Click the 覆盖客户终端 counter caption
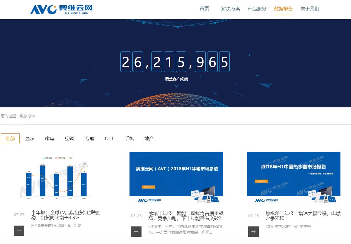This screenshot has width=351, height=244. (176, 79)
